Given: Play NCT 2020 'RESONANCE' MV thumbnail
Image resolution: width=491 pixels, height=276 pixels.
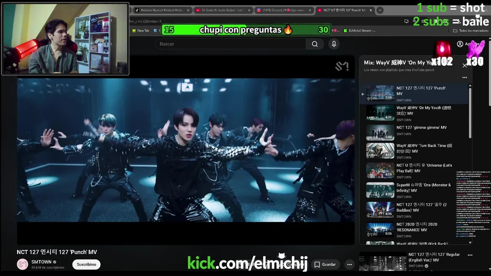Looking at the screenshot, I should point(380,229).
